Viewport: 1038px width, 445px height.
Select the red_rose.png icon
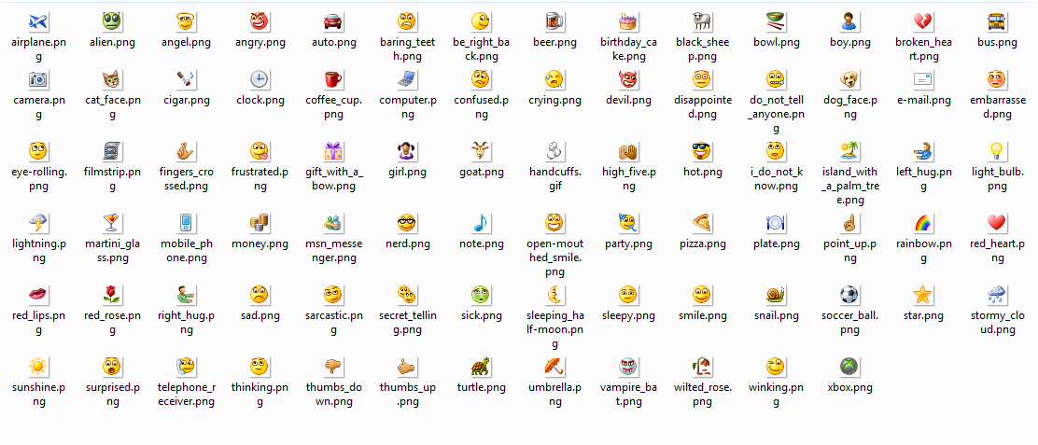coord(112,295)
